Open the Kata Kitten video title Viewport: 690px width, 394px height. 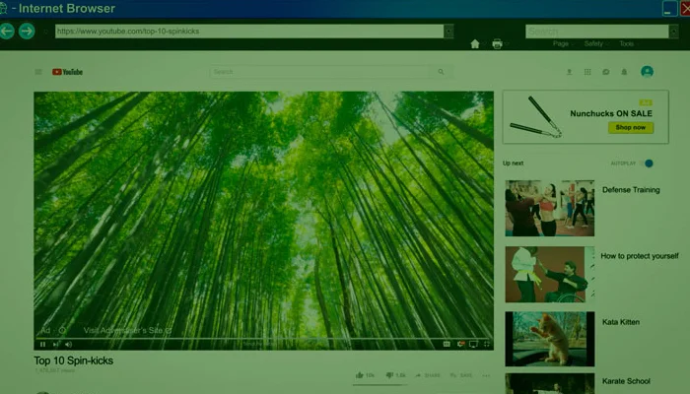(621, 322)
